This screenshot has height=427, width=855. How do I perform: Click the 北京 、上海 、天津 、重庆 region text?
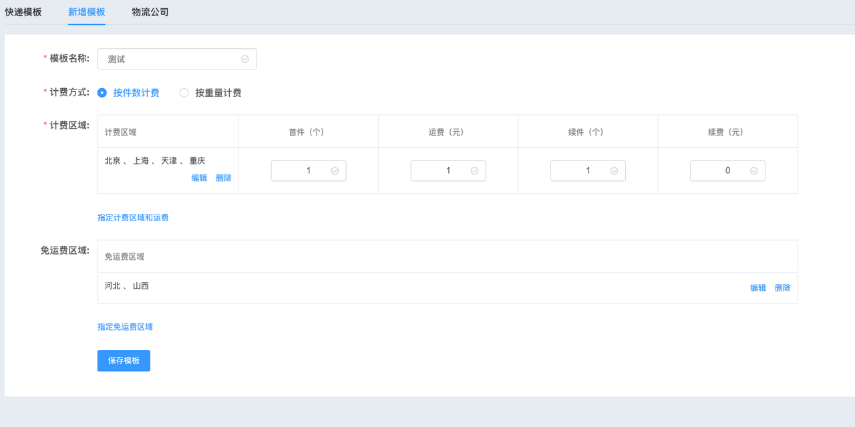(x=155, y=161)
